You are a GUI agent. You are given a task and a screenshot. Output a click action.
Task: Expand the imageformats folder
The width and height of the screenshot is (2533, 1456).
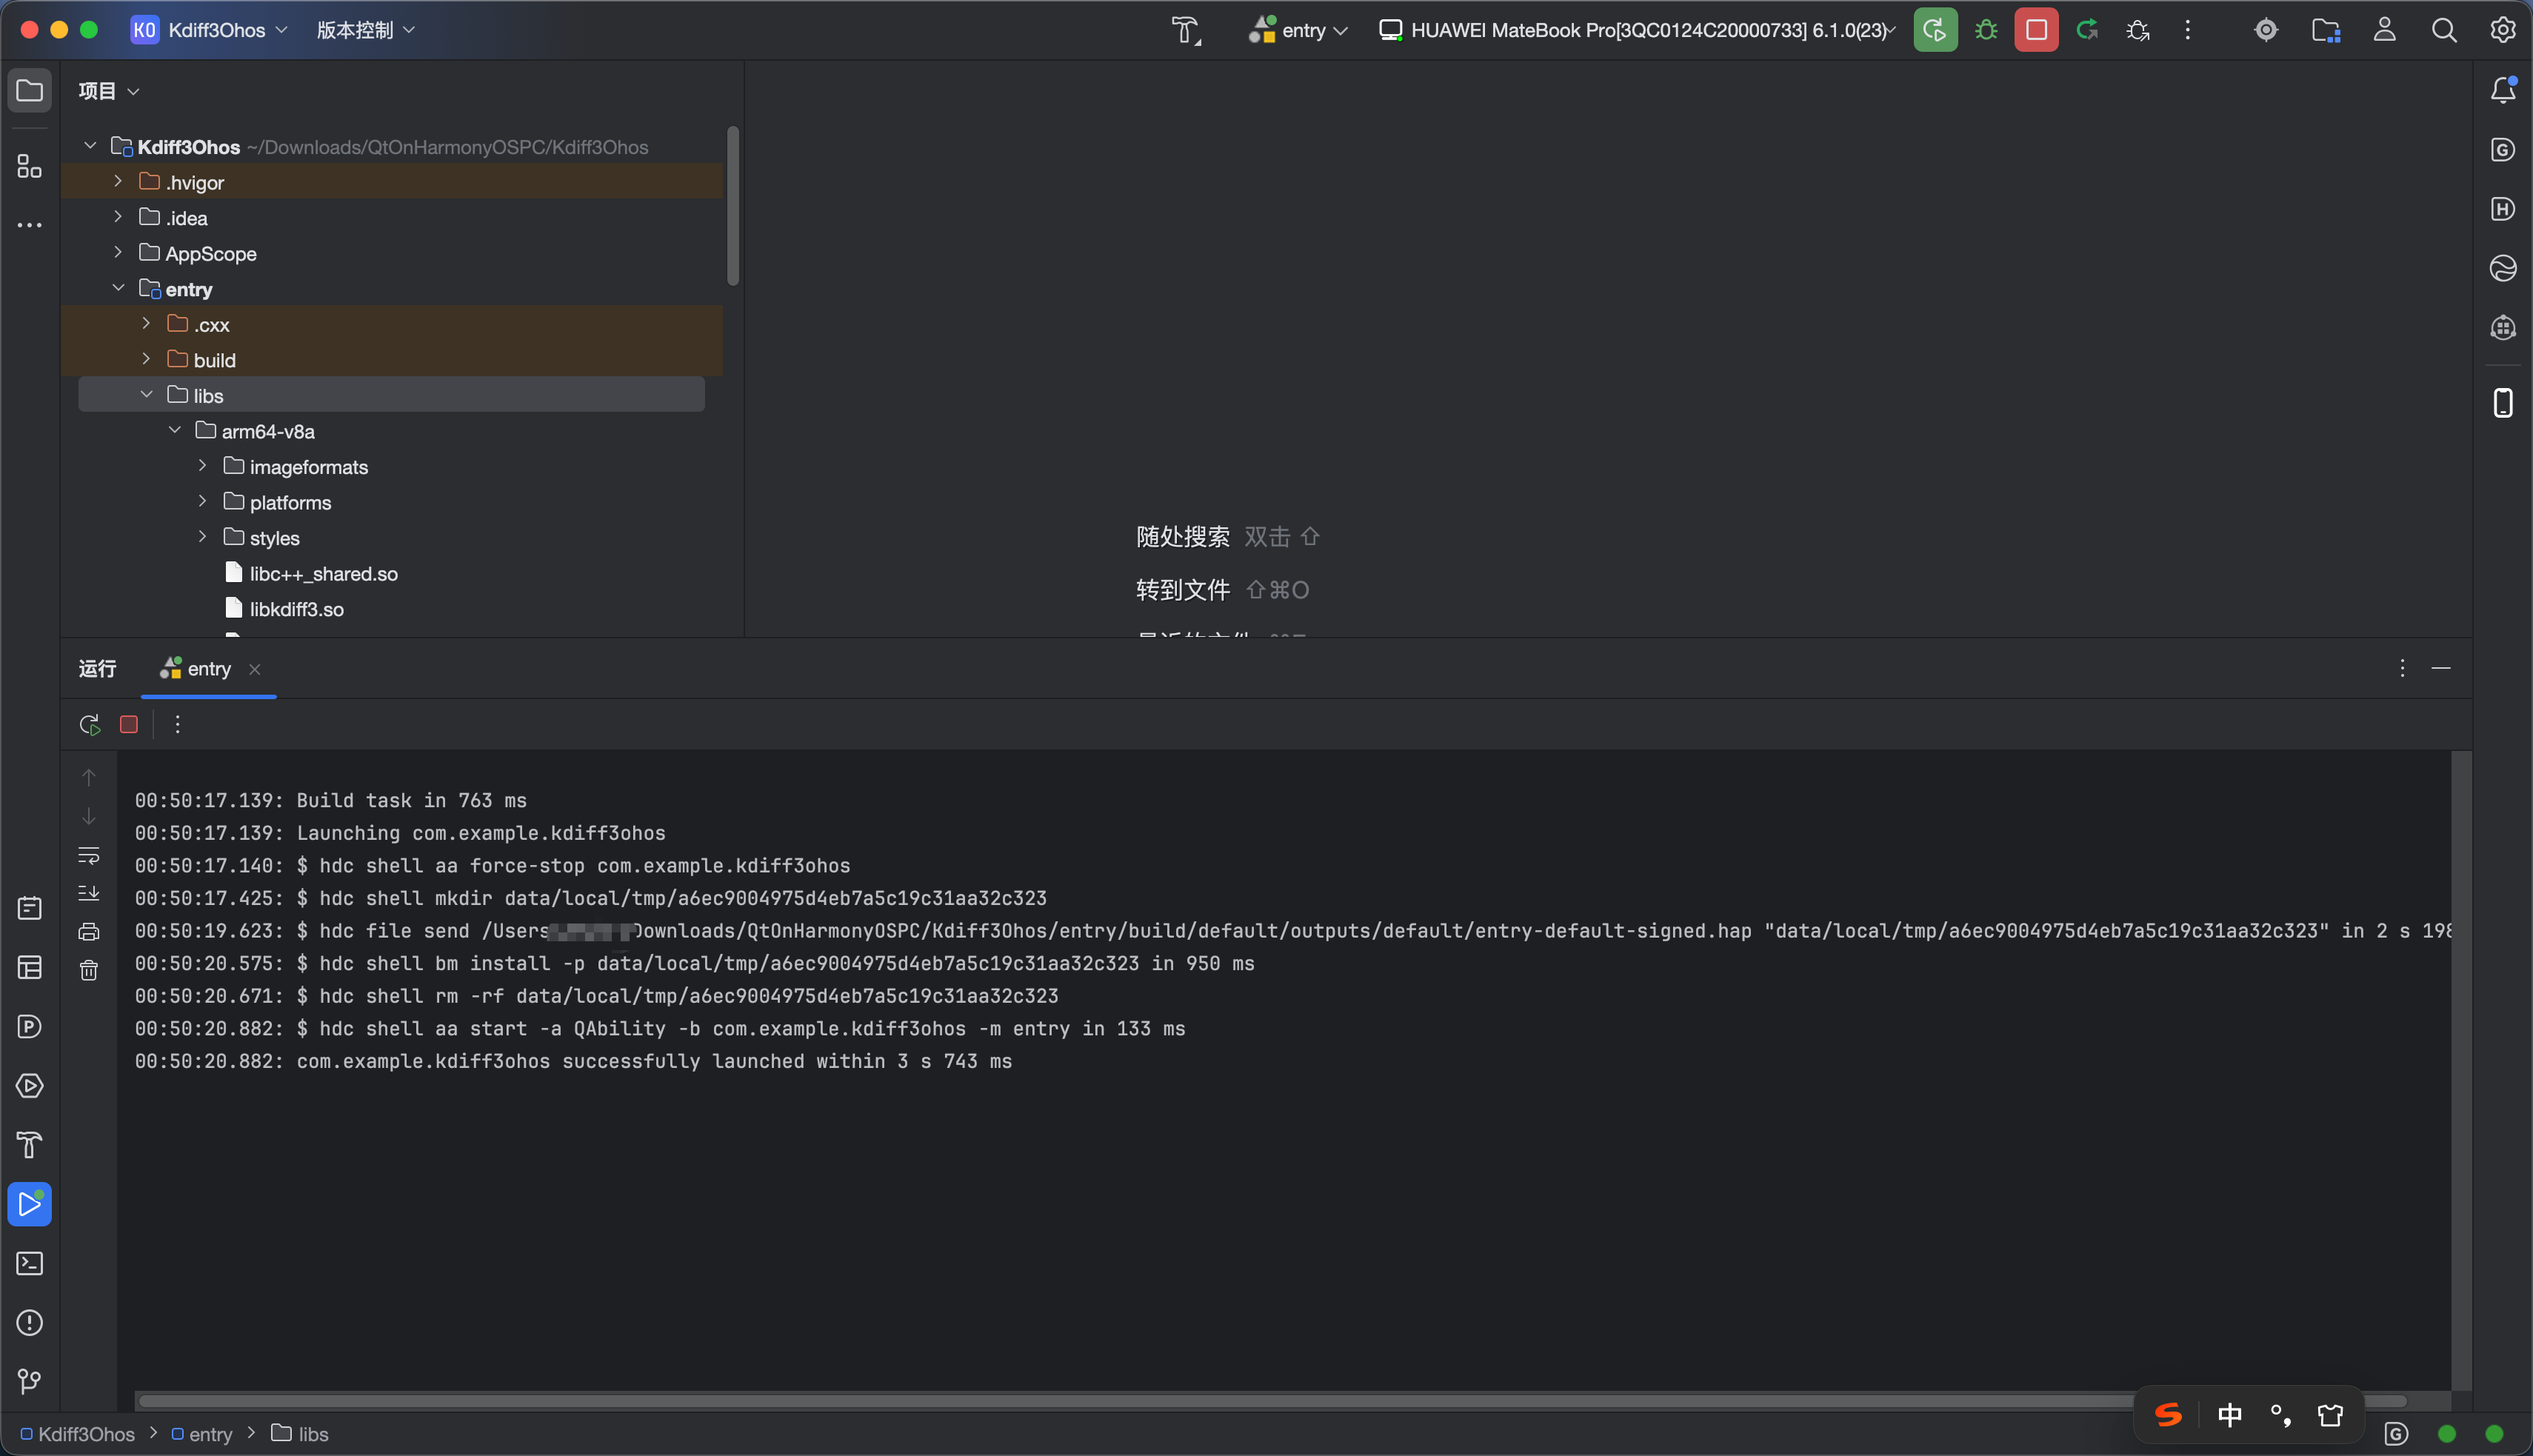[x=202, y=466]
